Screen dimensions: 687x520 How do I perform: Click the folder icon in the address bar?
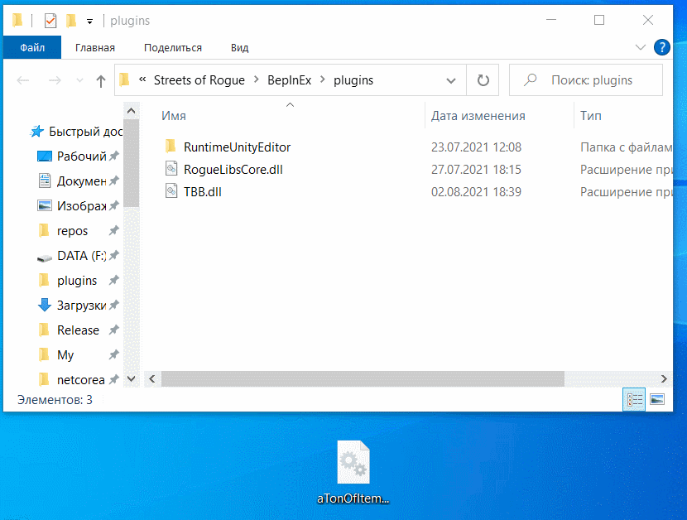tap(125, 79)
